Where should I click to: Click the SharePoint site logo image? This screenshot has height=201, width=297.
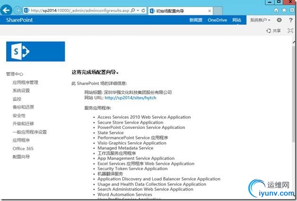[35, 52]
